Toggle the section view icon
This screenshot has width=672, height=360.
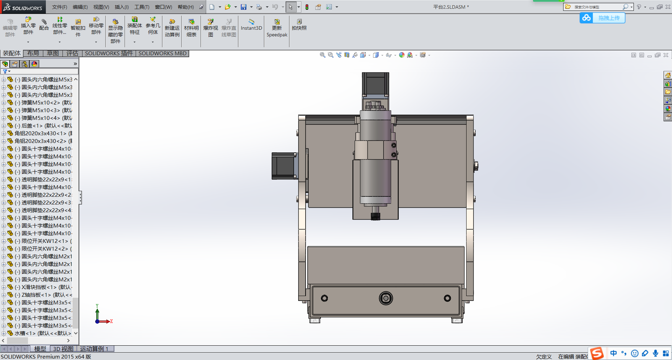tap(346, 55)
